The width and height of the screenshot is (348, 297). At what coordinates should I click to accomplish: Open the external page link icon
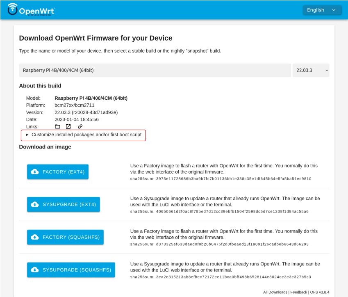(68, 127)
